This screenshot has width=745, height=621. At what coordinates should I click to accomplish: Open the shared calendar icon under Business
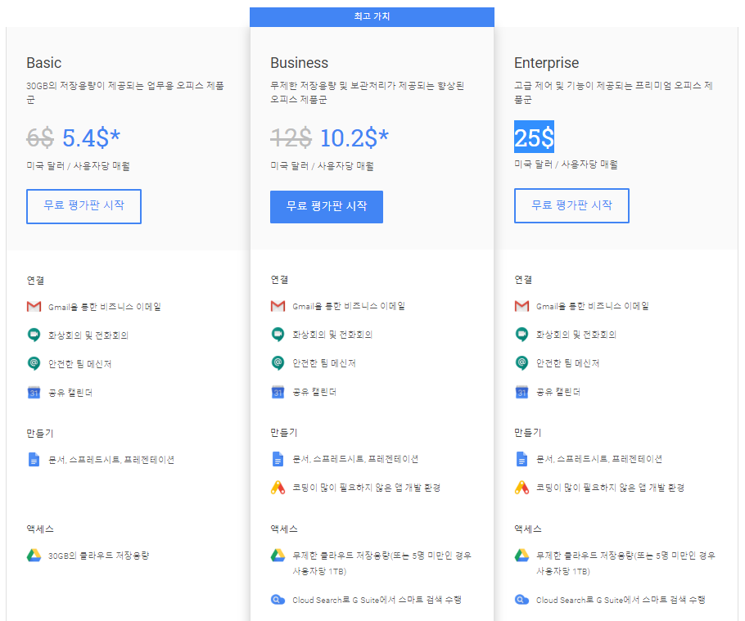tap(278, 392)
